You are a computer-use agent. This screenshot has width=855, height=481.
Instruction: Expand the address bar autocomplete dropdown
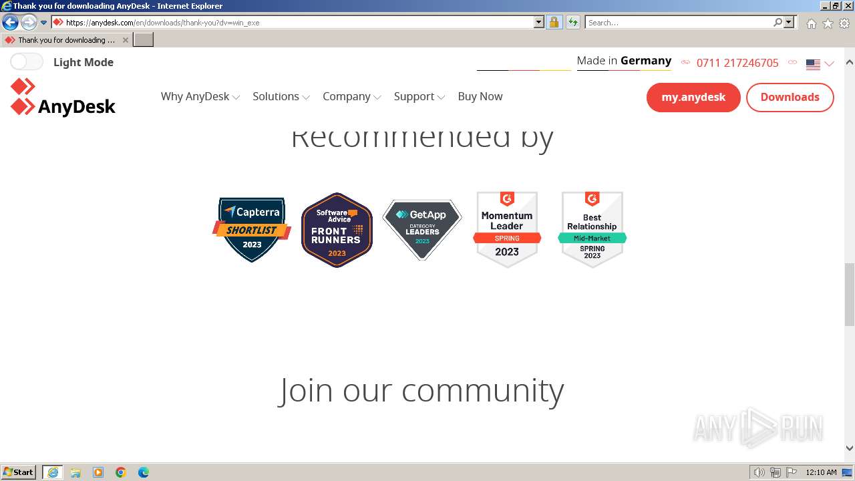539,22
